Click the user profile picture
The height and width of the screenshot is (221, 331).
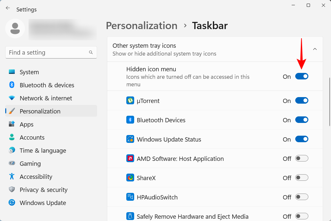tap(15, 29)
